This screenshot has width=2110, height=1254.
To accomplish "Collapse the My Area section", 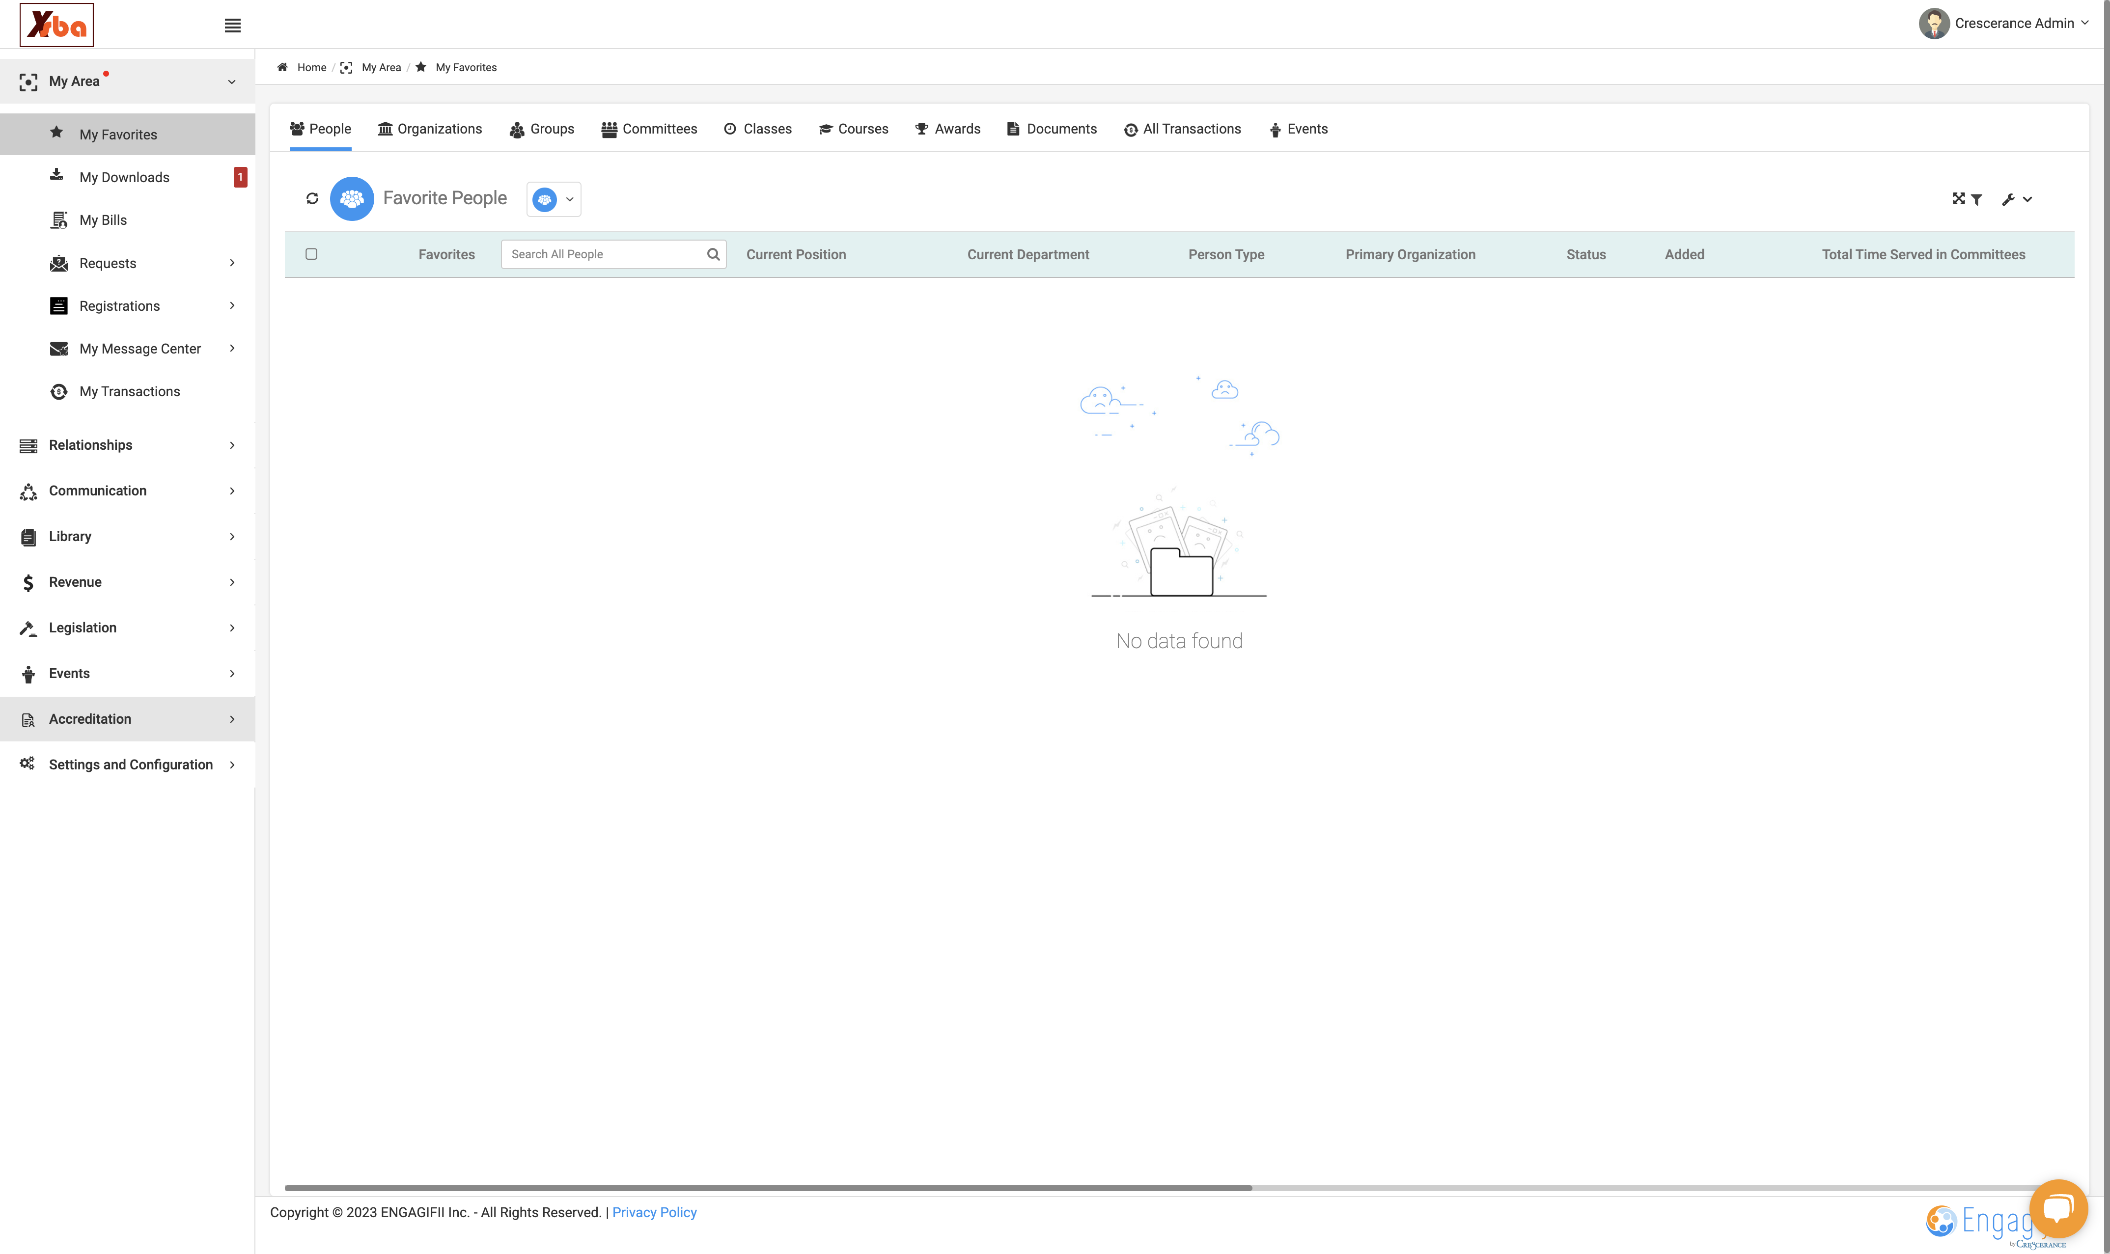I will [128, 82].
